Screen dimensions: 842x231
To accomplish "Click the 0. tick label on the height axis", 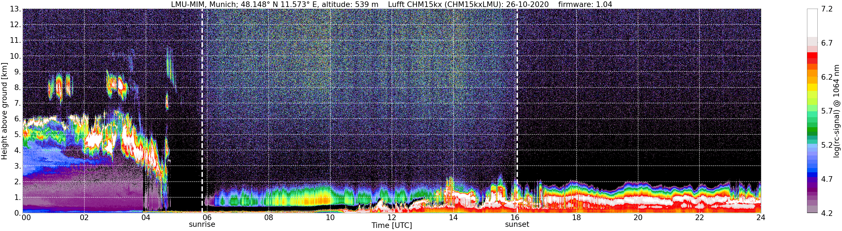I will [x=17, y=213].
